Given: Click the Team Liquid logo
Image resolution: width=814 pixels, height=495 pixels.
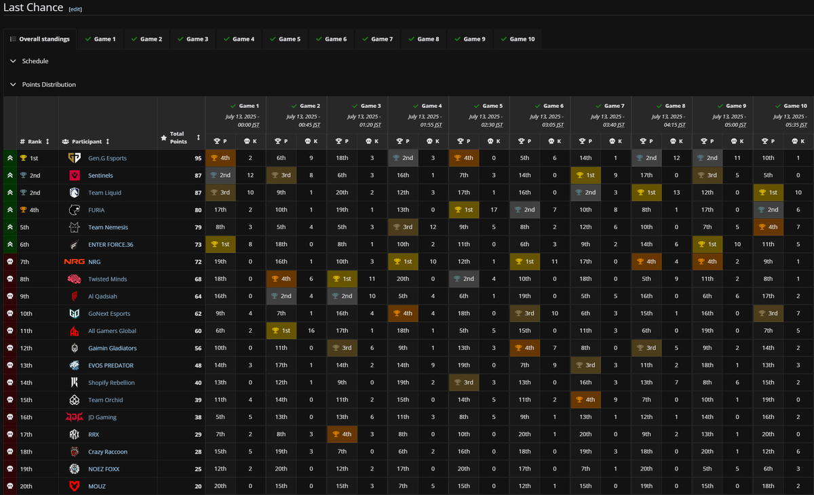Looking at the screenshot, I should click(x=74, y=193).
